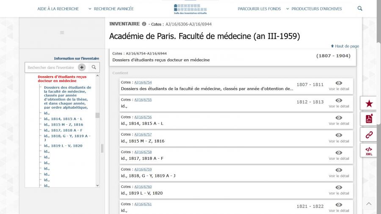This screenshot has width=381, height=214.
Task: Open the AJ/16/6756 cote link
Action: (x=143, y=117)
